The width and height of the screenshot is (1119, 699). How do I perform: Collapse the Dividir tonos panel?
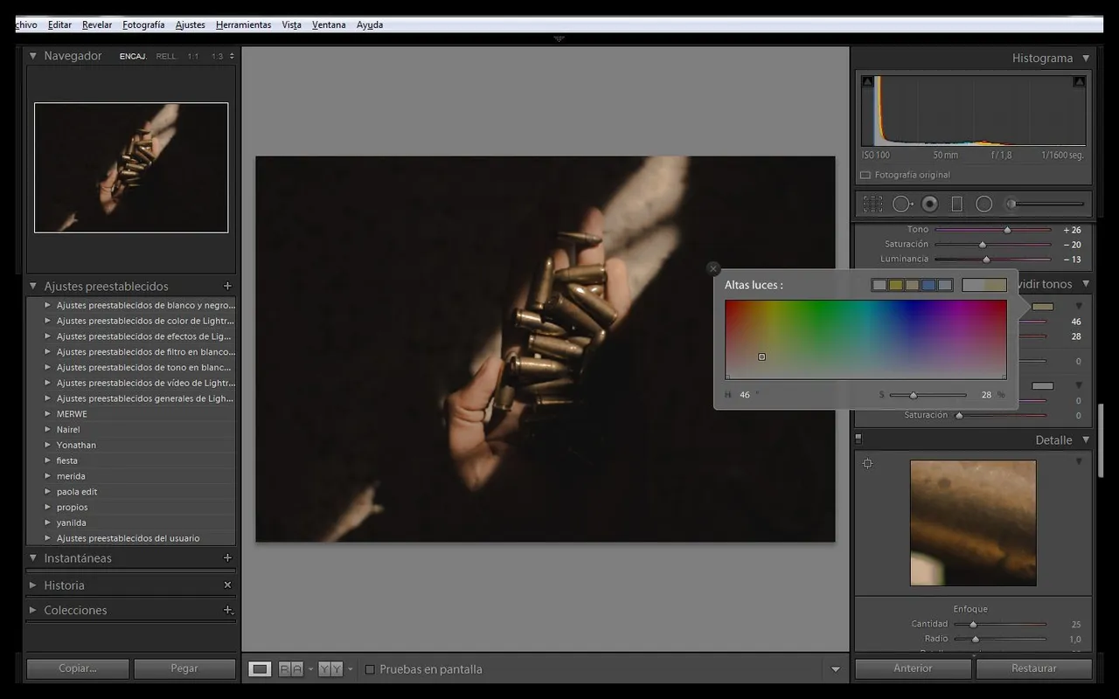1086,284
